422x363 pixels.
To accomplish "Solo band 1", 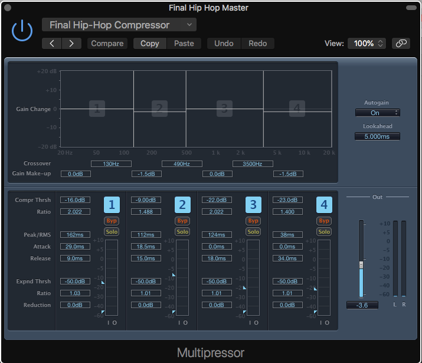I will pos(112,232).
